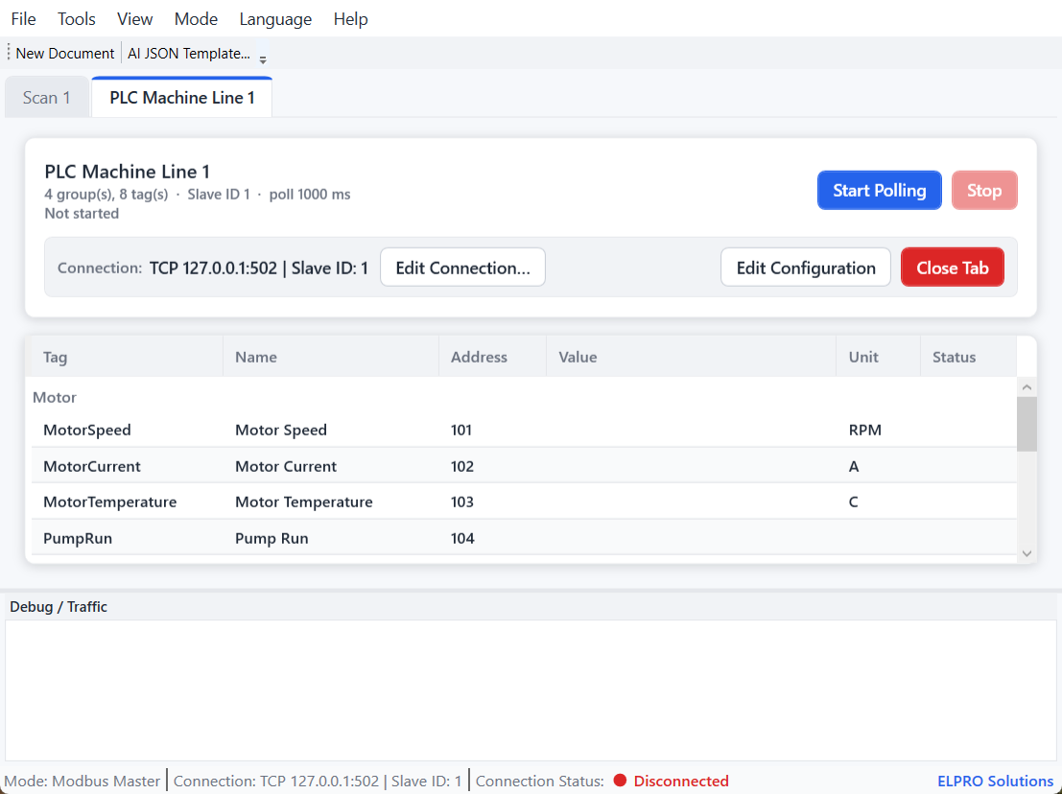Screen dimensions: 1062x794
Task: Click the PLC Machine Line 1 heading
Action: (x=128, y=172)
